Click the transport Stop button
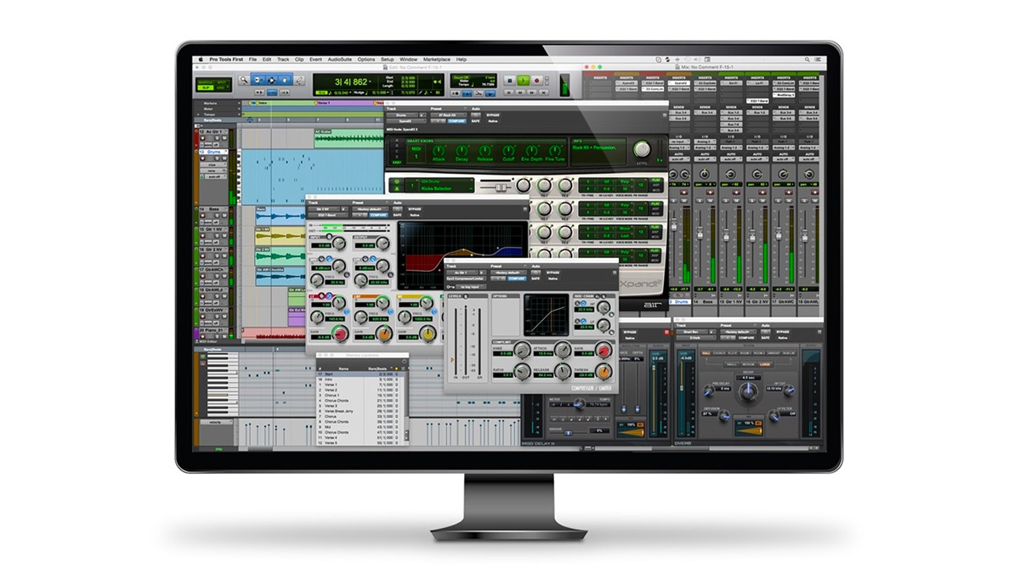The image size is (1020, 573). pyautogui.click(x=511, y=81)
